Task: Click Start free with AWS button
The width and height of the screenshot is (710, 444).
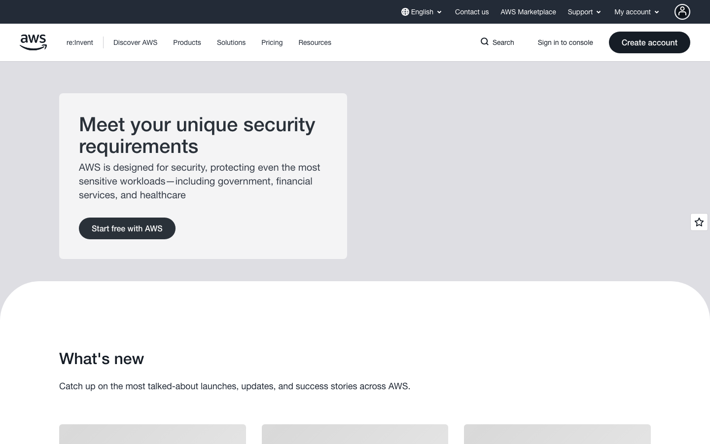Action: [x=127, y=228]
